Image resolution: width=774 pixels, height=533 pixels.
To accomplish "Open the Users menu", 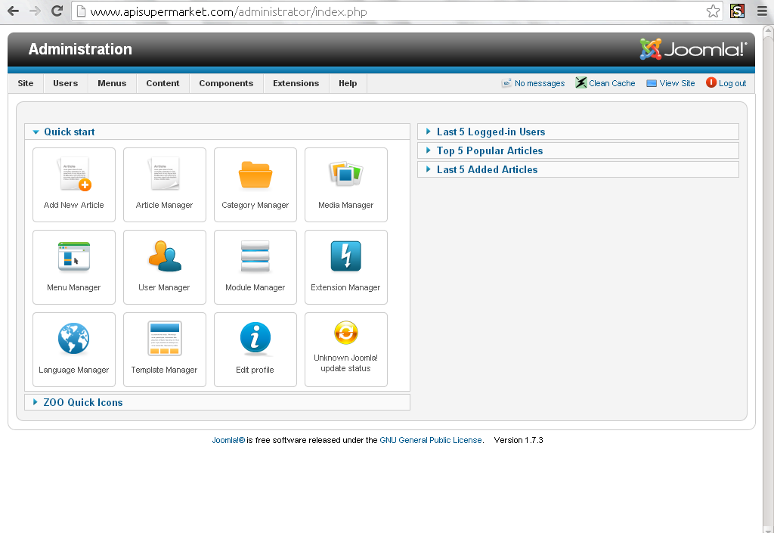I will coord(66,83).
